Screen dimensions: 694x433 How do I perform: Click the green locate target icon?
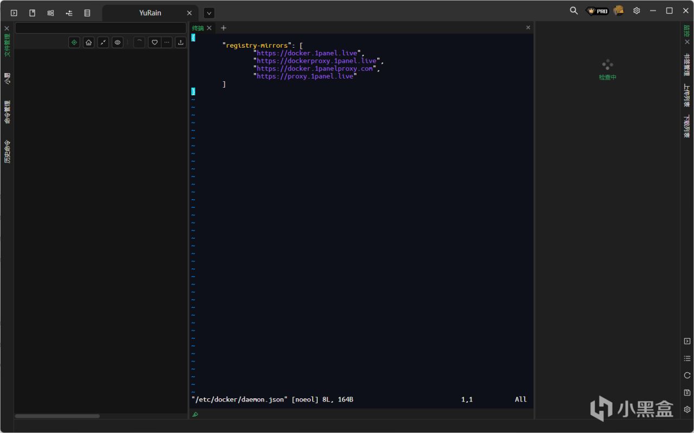point(74,42)
